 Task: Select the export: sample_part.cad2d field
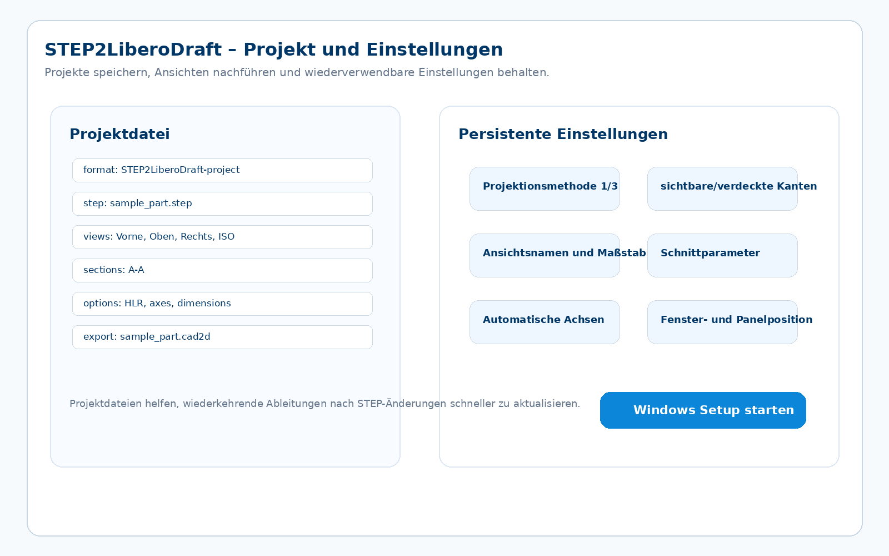(x=222, y=337)
